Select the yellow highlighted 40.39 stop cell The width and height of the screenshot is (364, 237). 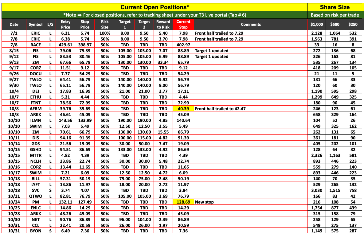tap(183, 109)
